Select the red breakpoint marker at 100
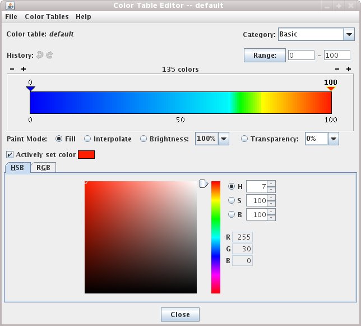 tap(331, 89)
